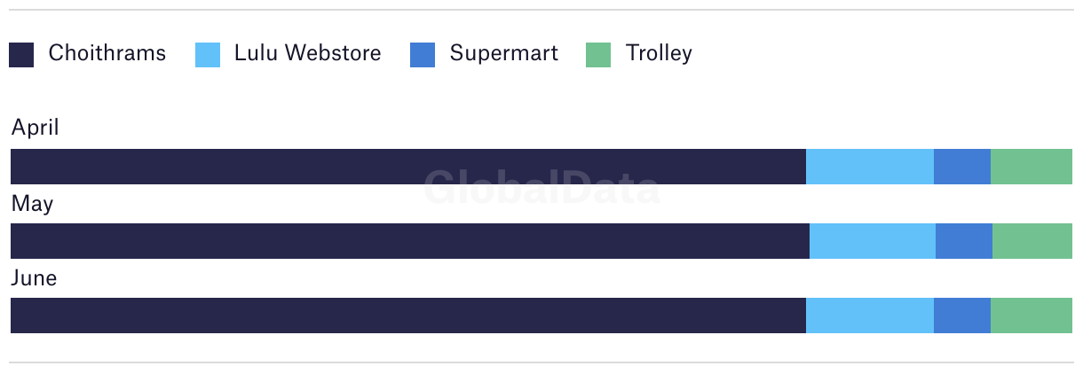Toggle the Lulu Webstore legend label
The width and height of the screenshot is (1083, 374).
308,53
